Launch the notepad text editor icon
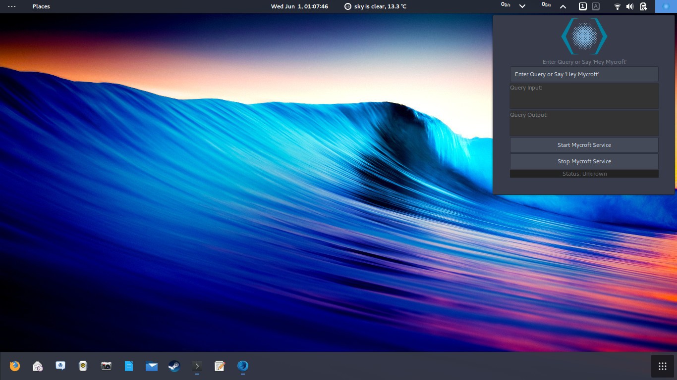Image resolution: width=677 pixels, height=380 pixels. coord(220,366)
